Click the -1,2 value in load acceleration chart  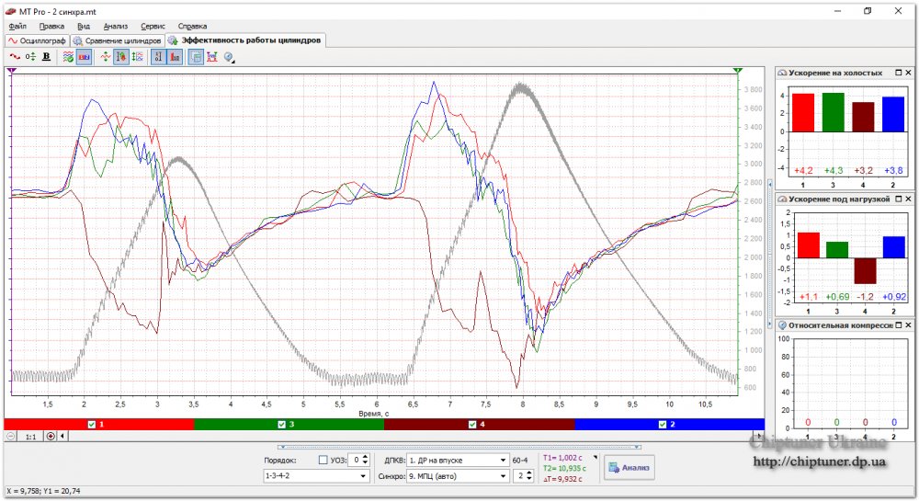865,297
